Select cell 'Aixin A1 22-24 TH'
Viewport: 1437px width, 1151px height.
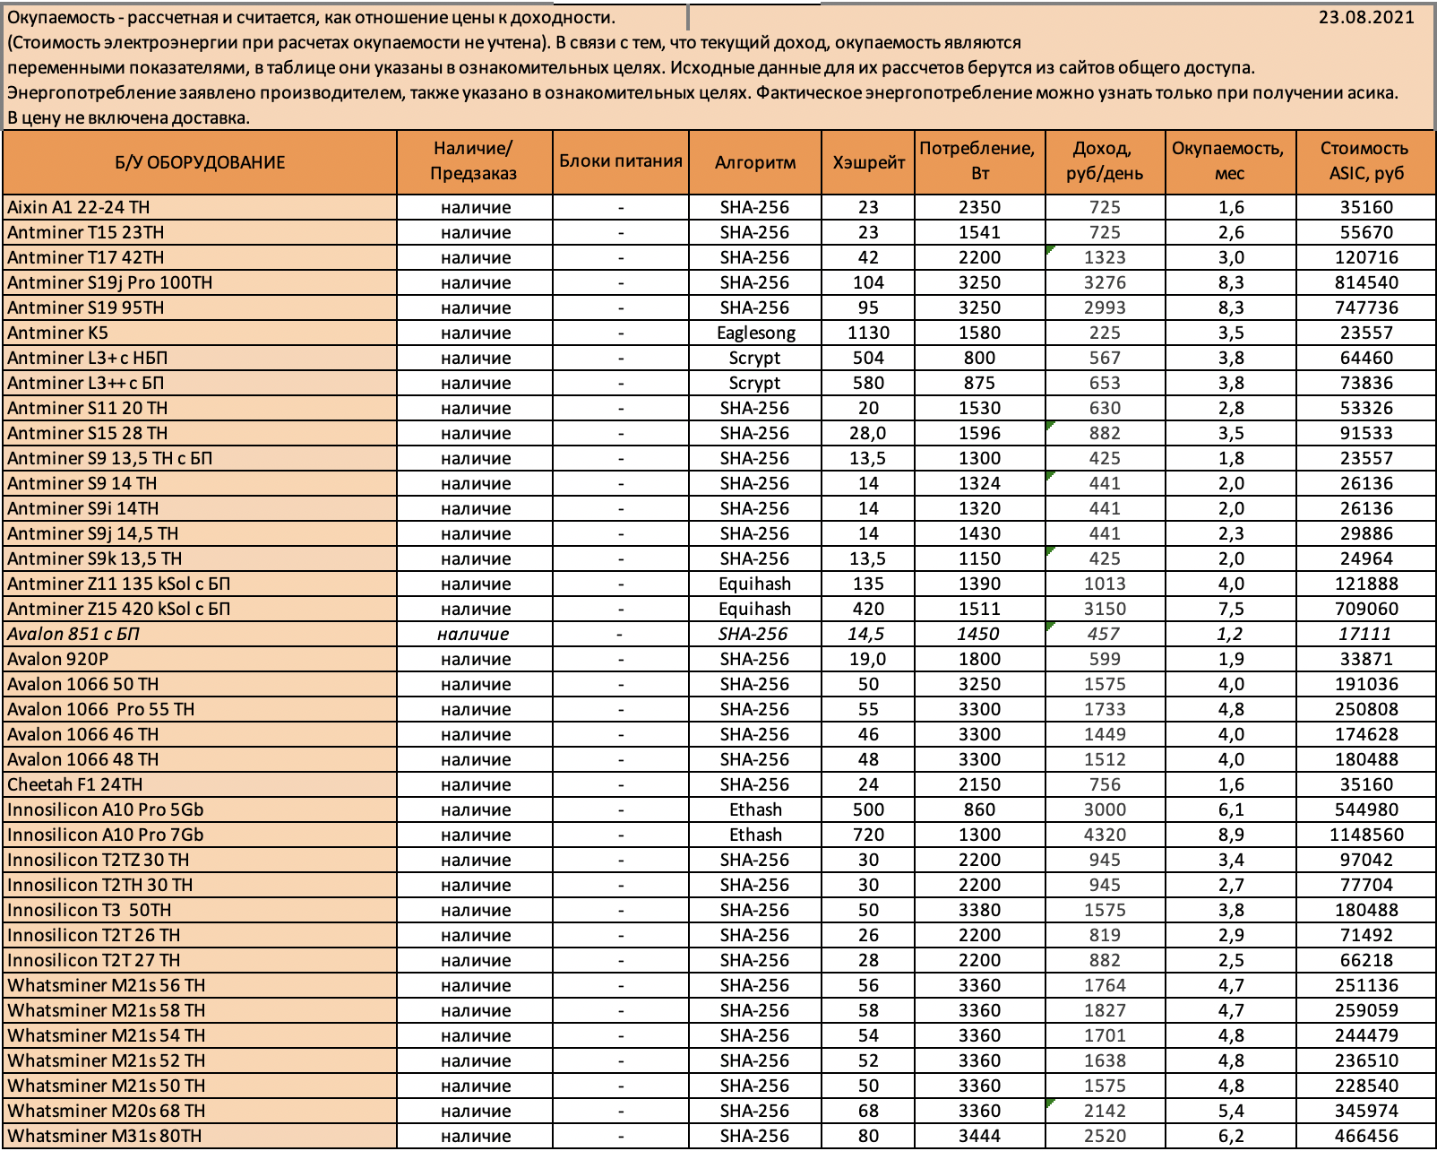click(200, 207)
